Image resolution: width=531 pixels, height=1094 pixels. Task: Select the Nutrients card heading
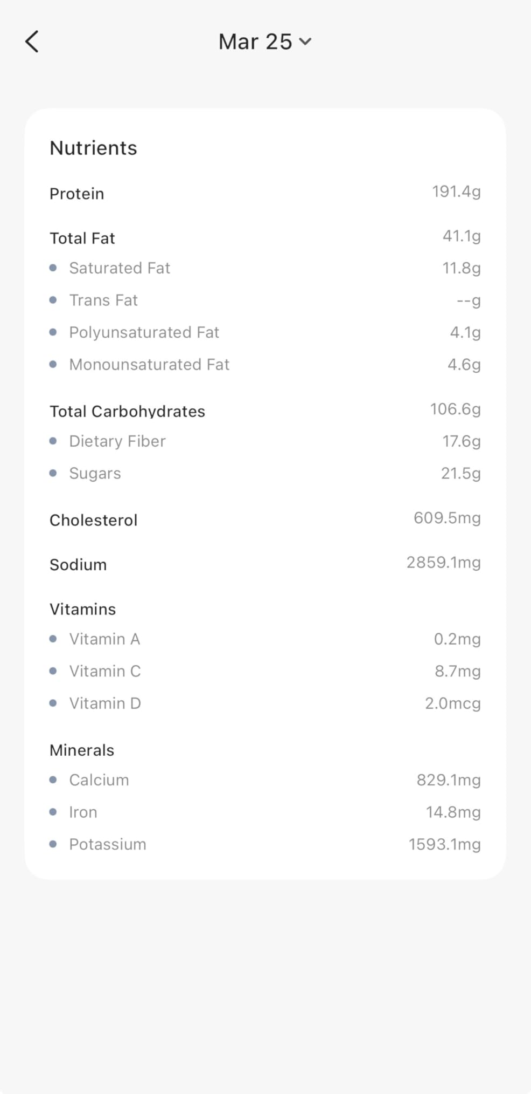[93, 148]
